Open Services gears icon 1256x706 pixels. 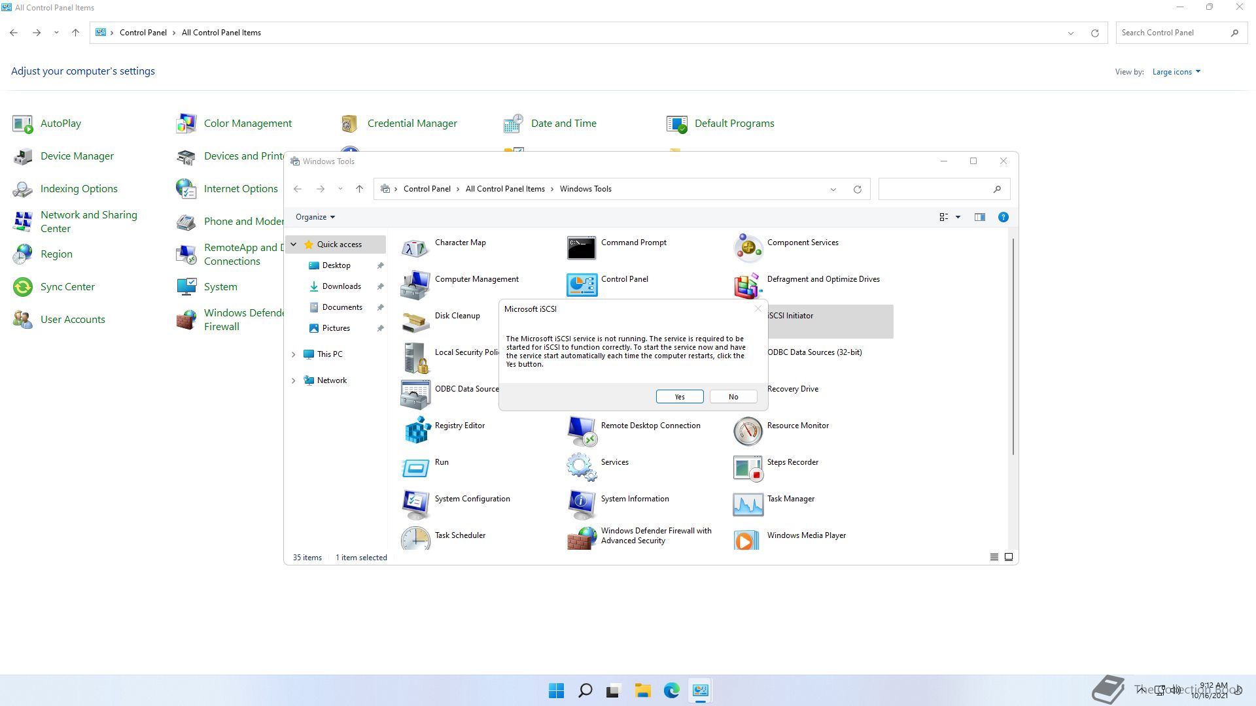pos(582,468)
